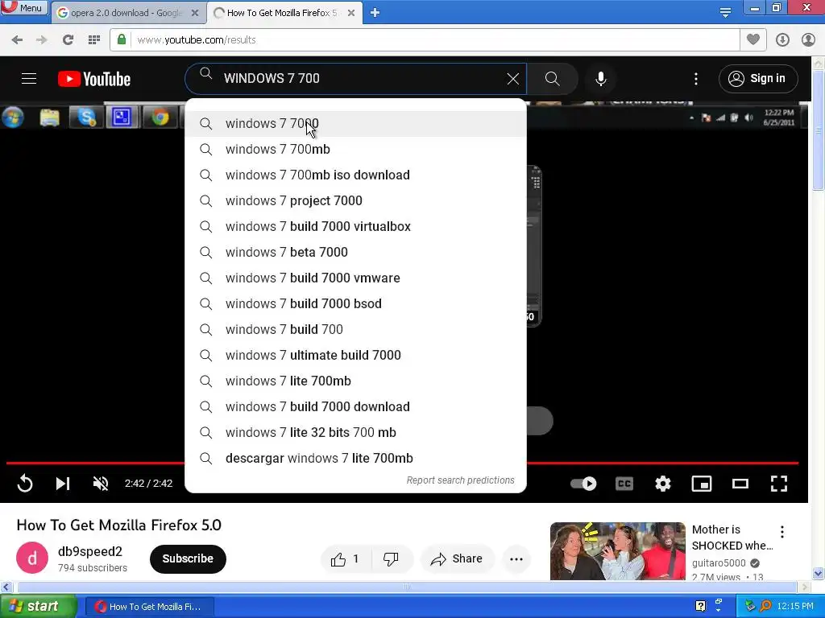Click the Share button
Screen dimensions: 825x618
click(x=457, y=559)
